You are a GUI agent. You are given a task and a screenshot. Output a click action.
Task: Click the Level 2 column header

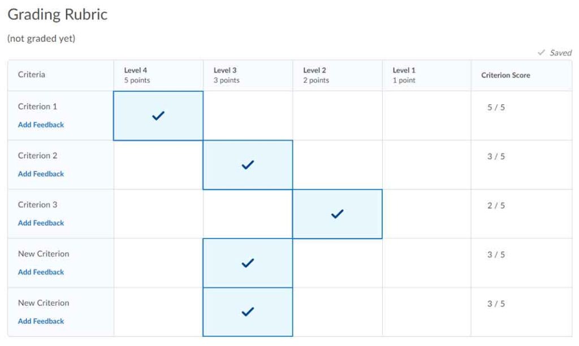pyautogui.click(x=316, y=75)
